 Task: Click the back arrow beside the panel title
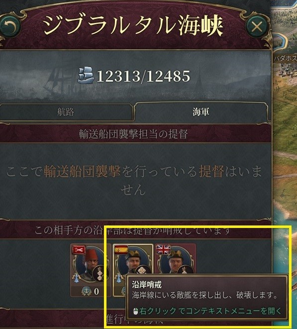tap(10, 26)
